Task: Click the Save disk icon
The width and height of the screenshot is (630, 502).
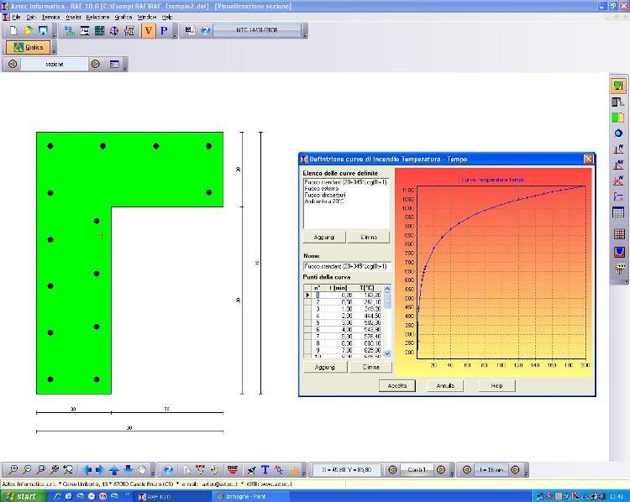Action: click(x=43, y=31)
